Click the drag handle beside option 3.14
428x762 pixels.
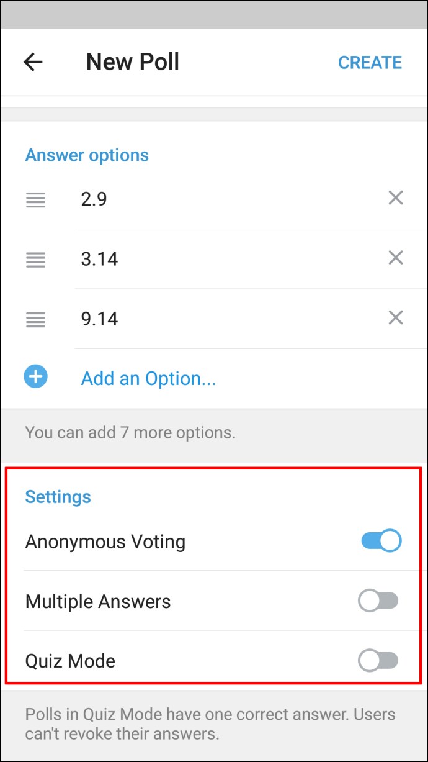(35, 259)
